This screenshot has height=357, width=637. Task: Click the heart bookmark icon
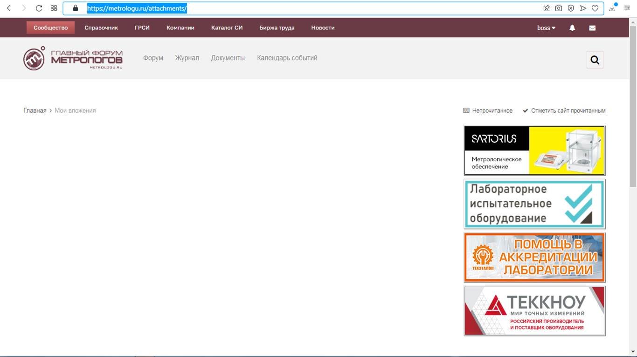(595, 8)
